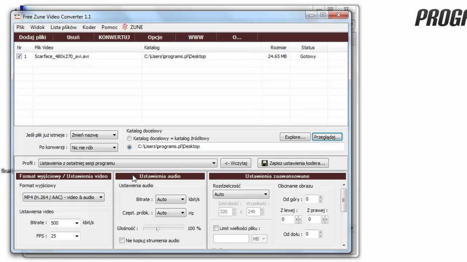The width and height of the screenshot is (467, 262).
Task: Click the Od dołu spinner arrows
Action: click(320, 234)
